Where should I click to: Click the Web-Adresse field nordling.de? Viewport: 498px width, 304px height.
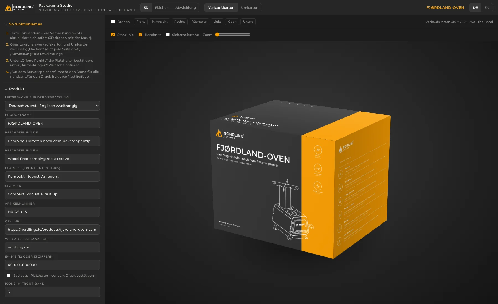tap(52, 247)
